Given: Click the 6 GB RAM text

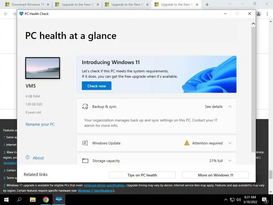Looking at the screenshot, I should (x=33, y=96).
